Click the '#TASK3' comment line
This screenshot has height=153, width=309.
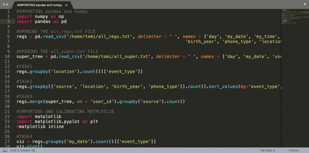[24, 96]
